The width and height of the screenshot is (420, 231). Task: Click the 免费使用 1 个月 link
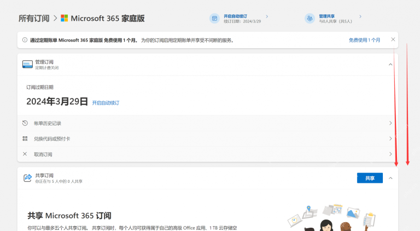[x=364, y=40]
